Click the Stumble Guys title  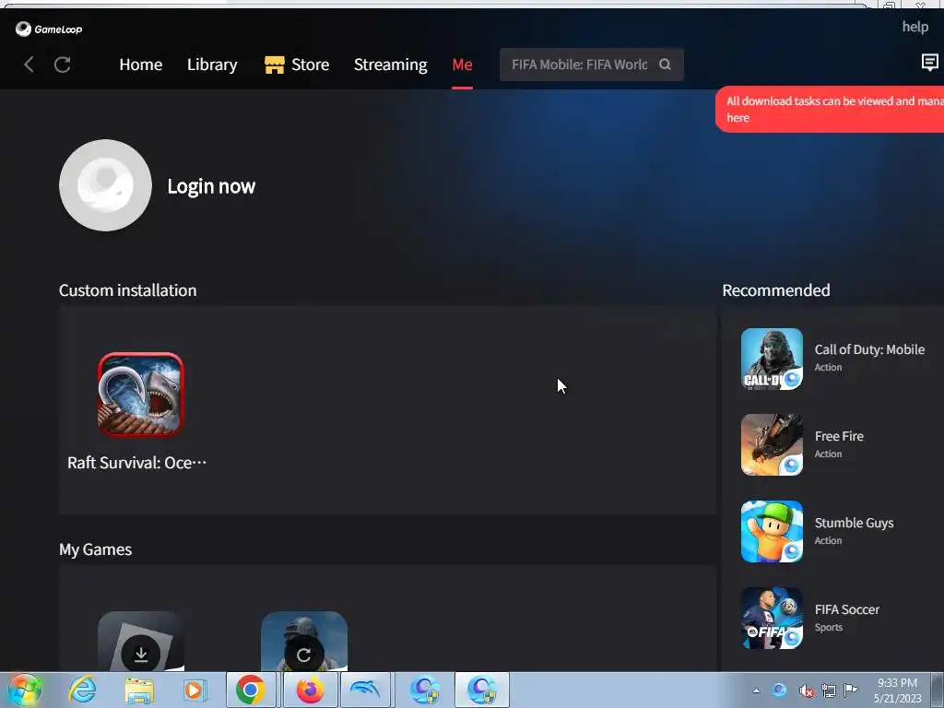point(854,523)
